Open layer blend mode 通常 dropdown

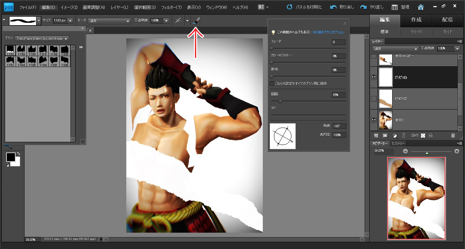tap(395, 49)
